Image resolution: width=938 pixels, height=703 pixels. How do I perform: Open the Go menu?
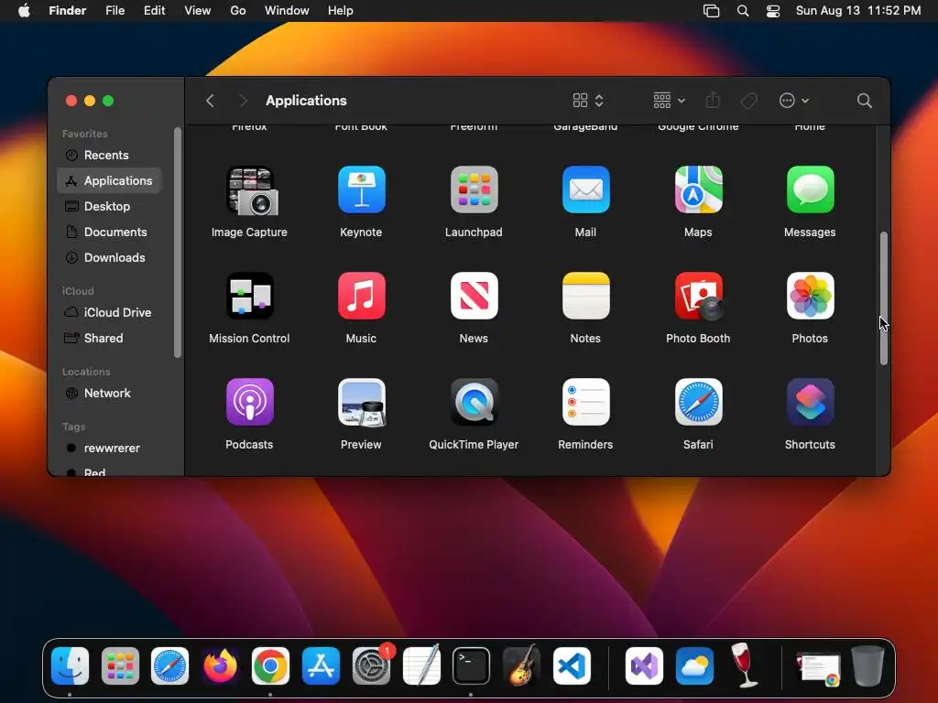pos(238,11)
